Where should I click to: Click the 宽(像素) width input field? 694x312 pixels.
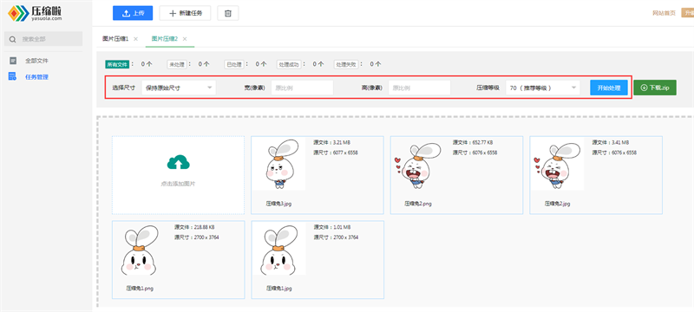coord(302,88)
